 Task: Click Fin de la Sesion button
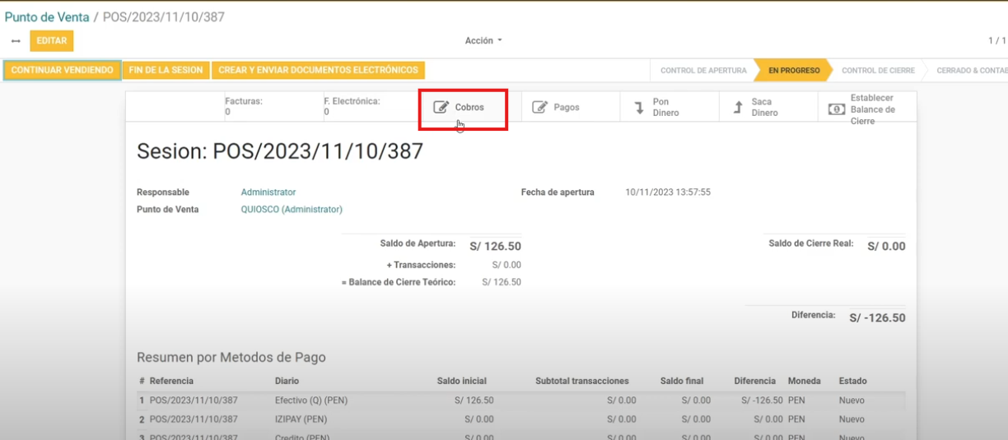166,70
